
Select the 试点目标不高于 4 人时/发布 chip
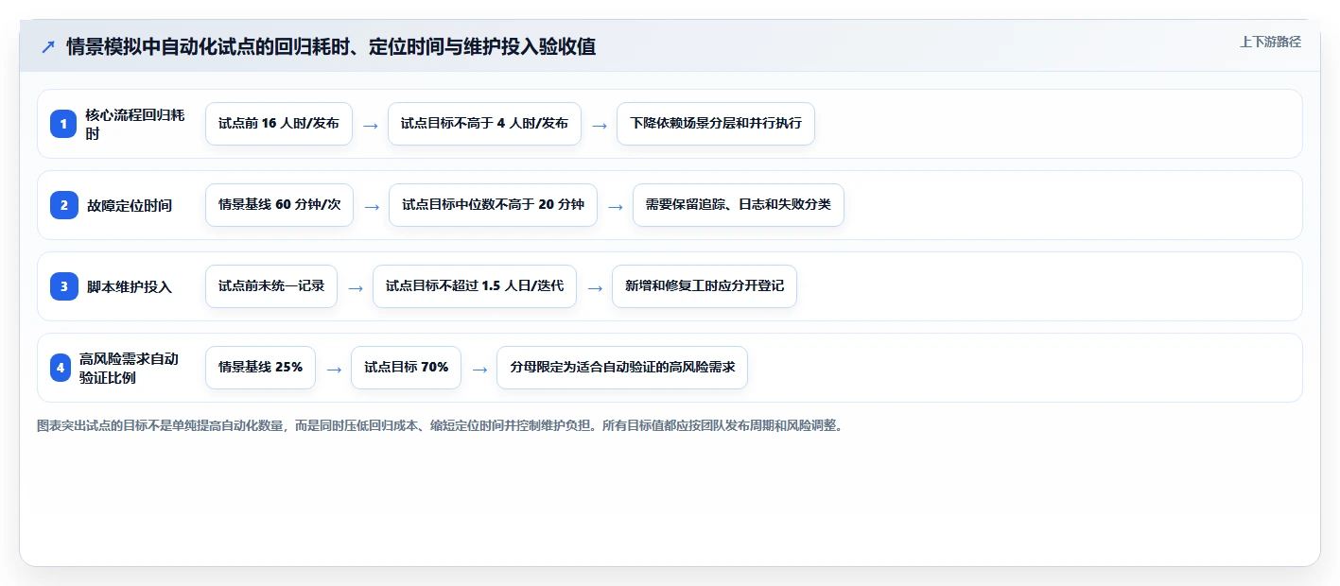tap(484, 124)
